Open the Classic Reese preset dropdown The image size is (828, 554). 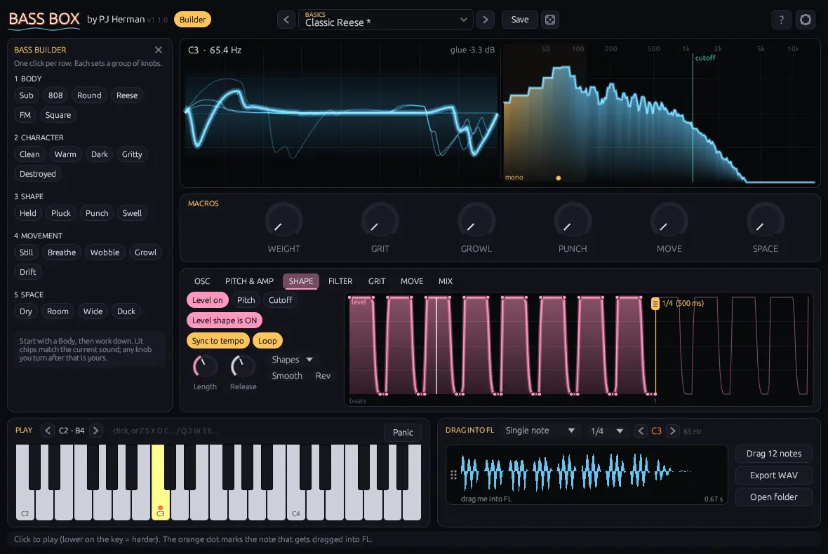pyautogui.click(x=386, y=20)
